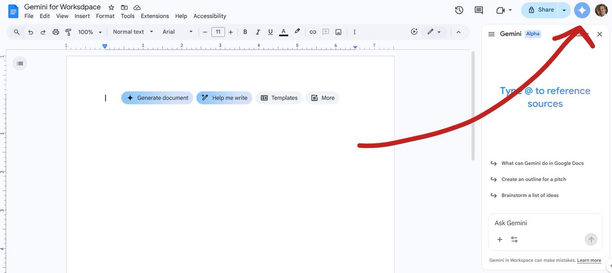Open the Gemini prompt settings sliders icon
This screenshot has width=612, height=273.
514,239
